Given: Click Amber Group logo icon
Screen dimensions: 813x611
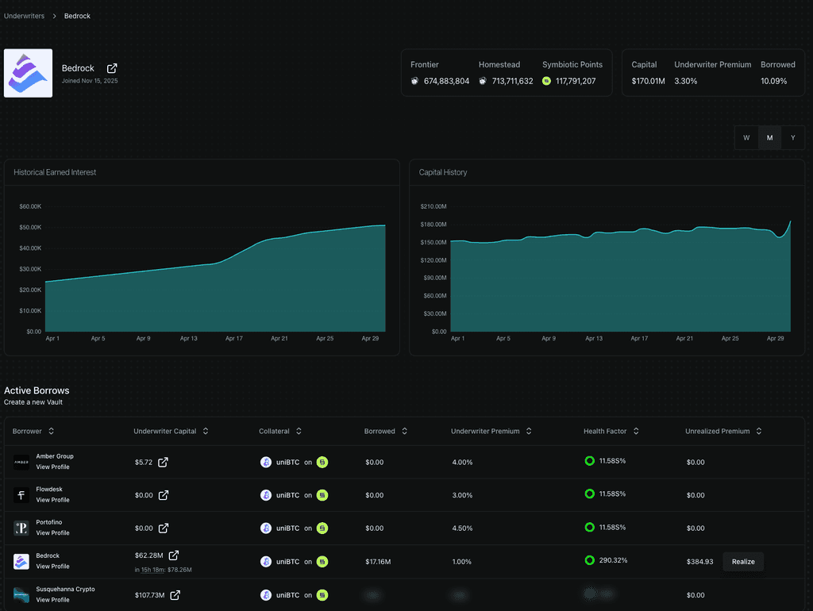Looking at the screenshot, I should (21, 463).
